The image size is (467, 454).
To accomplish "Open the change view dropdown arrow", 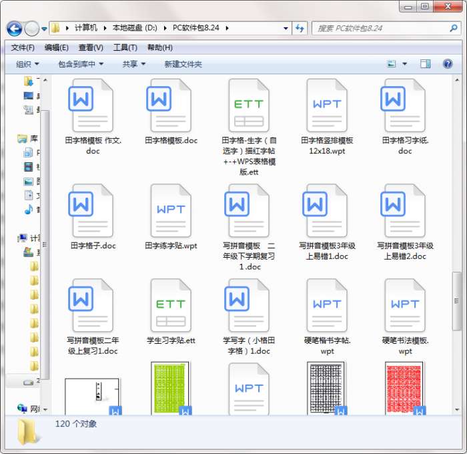I will pos(405,64).
